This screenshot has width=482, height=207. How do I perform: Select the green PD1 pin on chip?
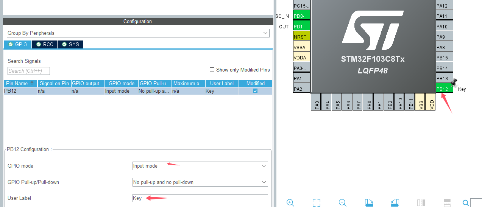pos(302,26)
